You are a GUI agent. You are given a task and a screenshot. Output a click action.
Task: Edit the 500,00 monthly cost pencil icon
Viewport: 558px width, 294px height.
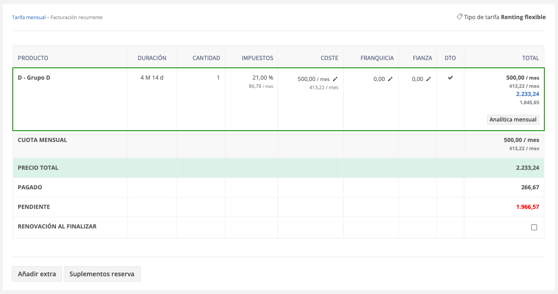335,79
